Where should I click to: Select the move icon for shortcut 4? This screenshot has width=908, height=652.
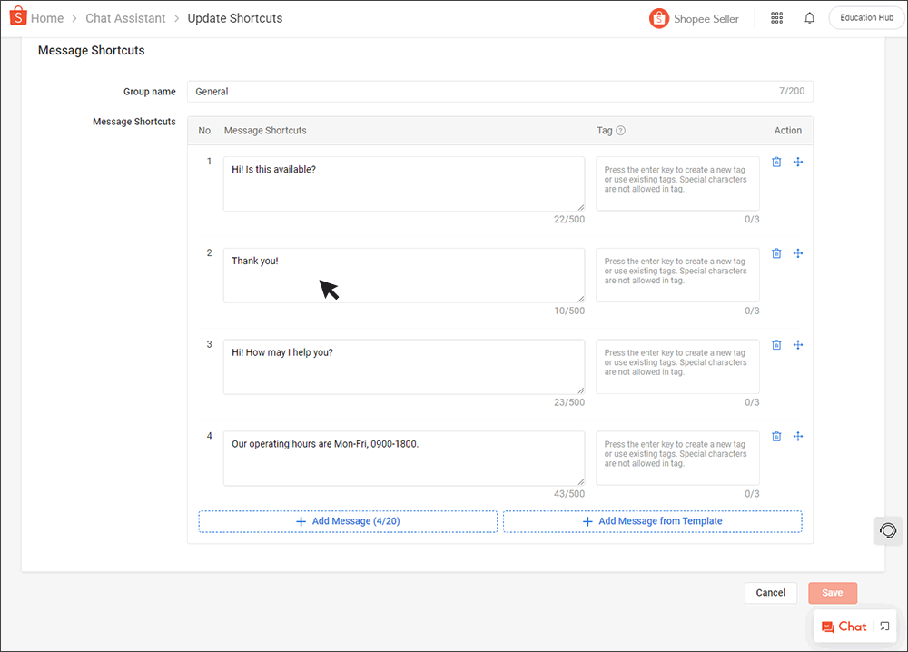pyautogui.click(x=798, y=436)
